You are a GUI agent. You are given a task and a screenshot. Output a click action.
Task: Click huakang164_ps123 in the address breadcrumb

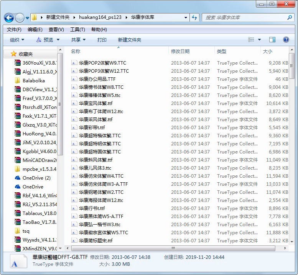(x=100, y=17)
